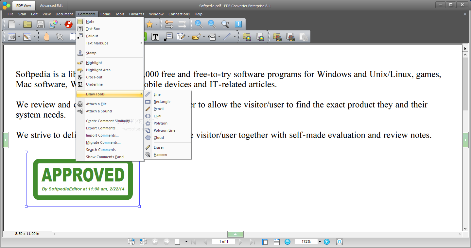Click the page number field showing 1 of 1
Screen dimensions: 471x248
point(224,242)
